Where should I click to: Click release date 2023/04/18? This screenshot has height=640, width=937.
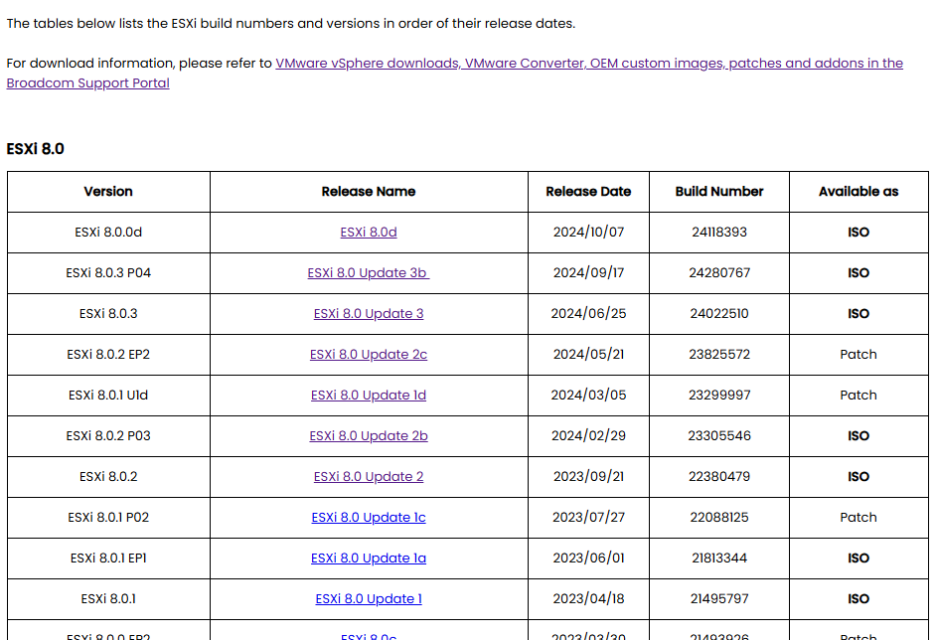click(588, 598)
